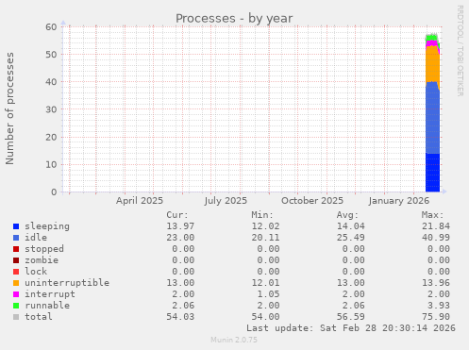This screenshot has width=469, height=350.
Task: Click the interrupt legend color swatch
Action: [16, 294]
